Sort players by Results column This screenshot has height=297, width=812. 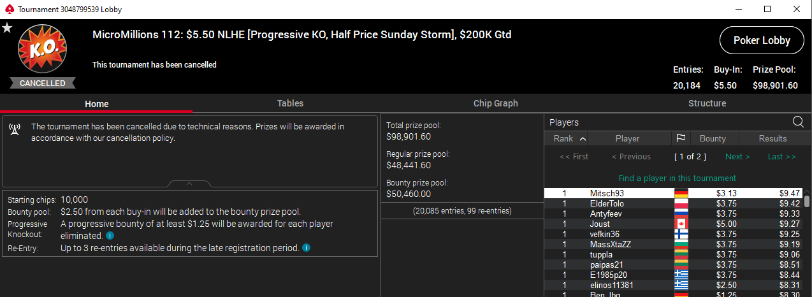point(772,138)
